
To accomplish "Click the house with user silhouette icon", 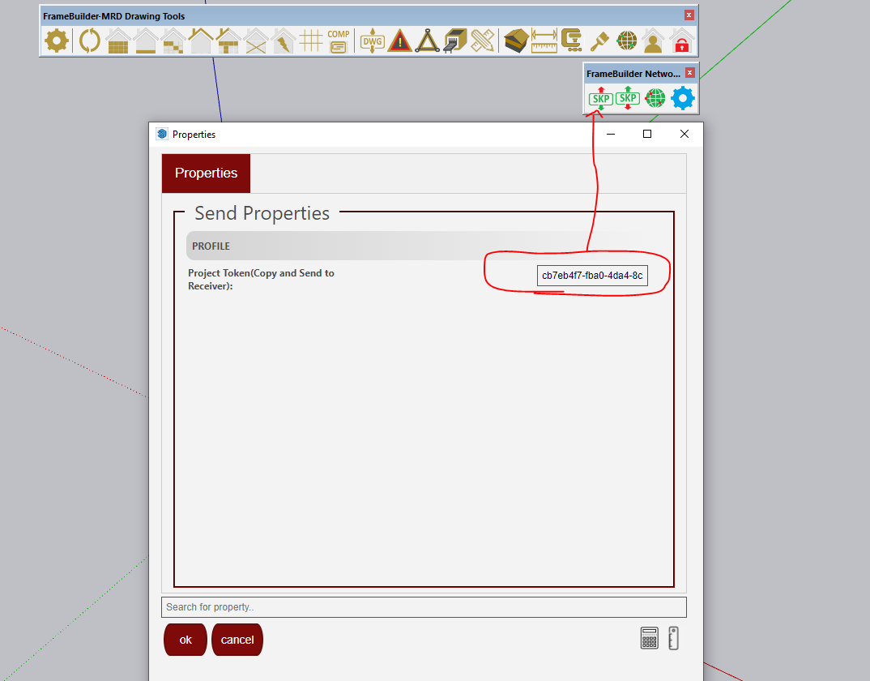I will (x=653, y=41).
